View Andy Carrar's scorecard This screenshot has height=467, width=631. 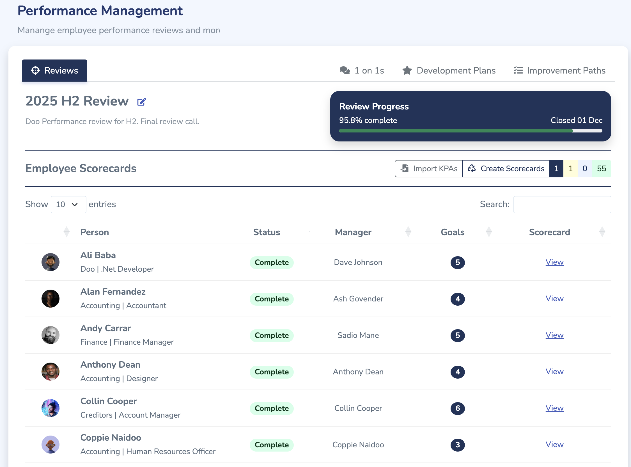pos(554,335)
